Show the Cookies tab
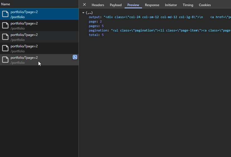The width and height of the screenshot is (231, 157). point(205,5)
